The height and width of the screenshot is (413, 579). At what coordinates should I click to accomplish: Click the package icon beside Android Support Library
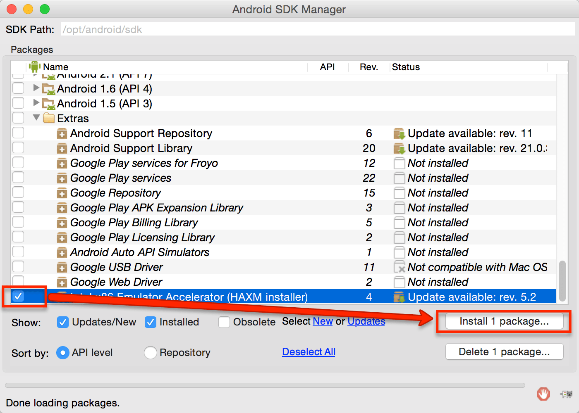point(62,148)
